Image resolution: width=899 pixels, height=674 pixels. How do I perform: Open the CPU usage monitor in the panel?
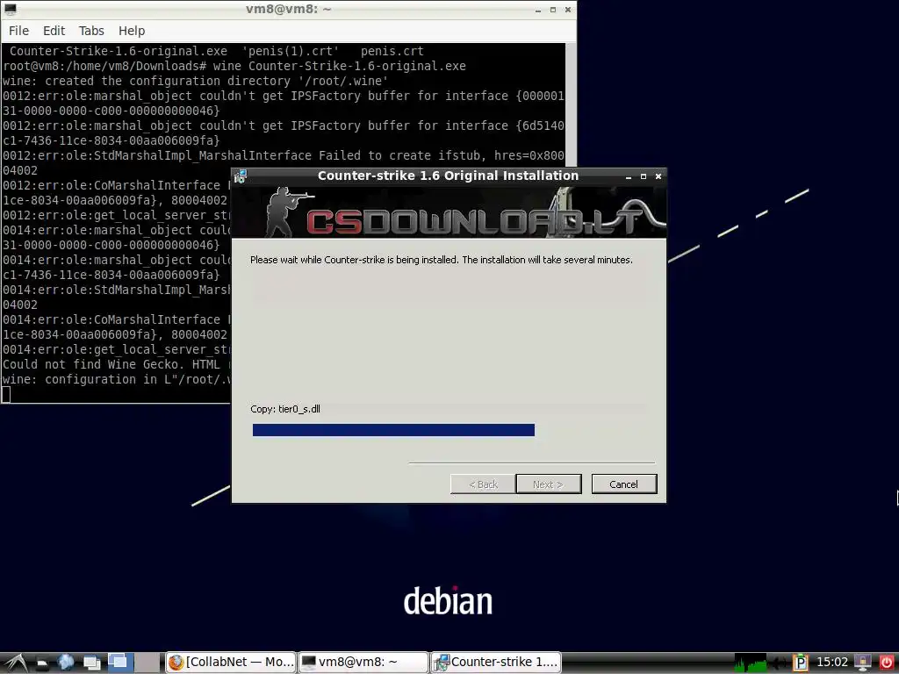point(750,663)
